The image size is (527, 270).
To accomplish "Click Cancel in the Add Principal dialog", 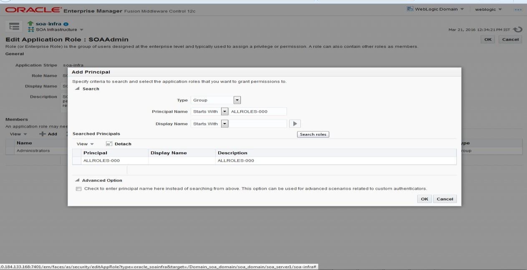I will tap(445, 199).
